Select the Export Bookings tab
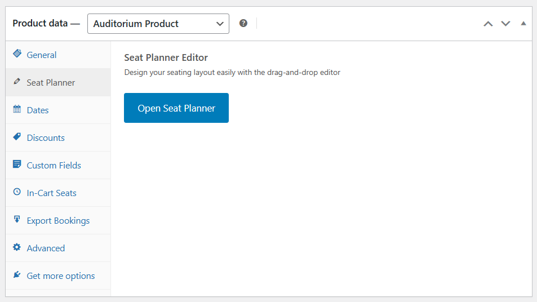 point(58,220)
